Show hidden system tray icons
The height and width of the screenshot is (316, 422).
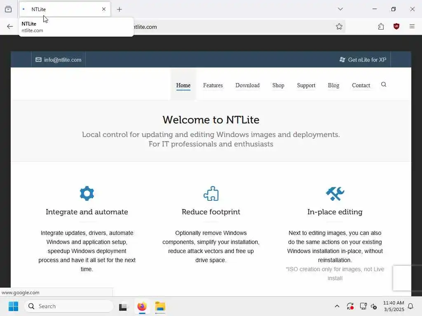[337, 306]
